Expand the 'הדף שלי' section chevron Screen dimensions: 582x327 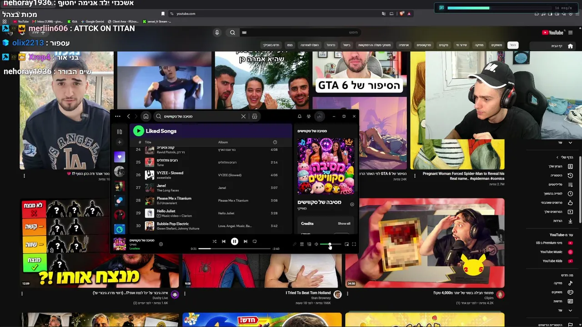(558, 157)
